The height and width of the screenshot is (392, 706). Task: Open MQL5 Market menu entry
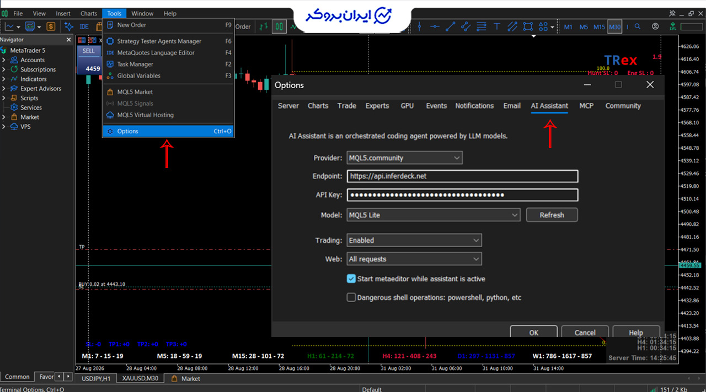(x=168, y=92)
